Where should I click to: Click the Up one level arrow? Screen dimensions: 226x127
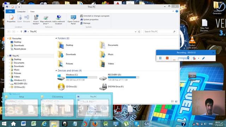(21, 31)
